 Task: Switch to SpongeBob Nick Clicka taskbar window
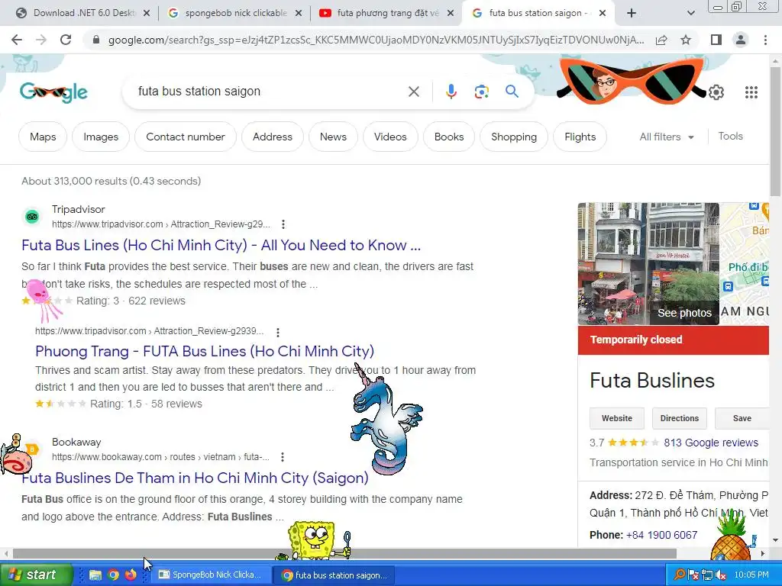click(x=211, y=575)
